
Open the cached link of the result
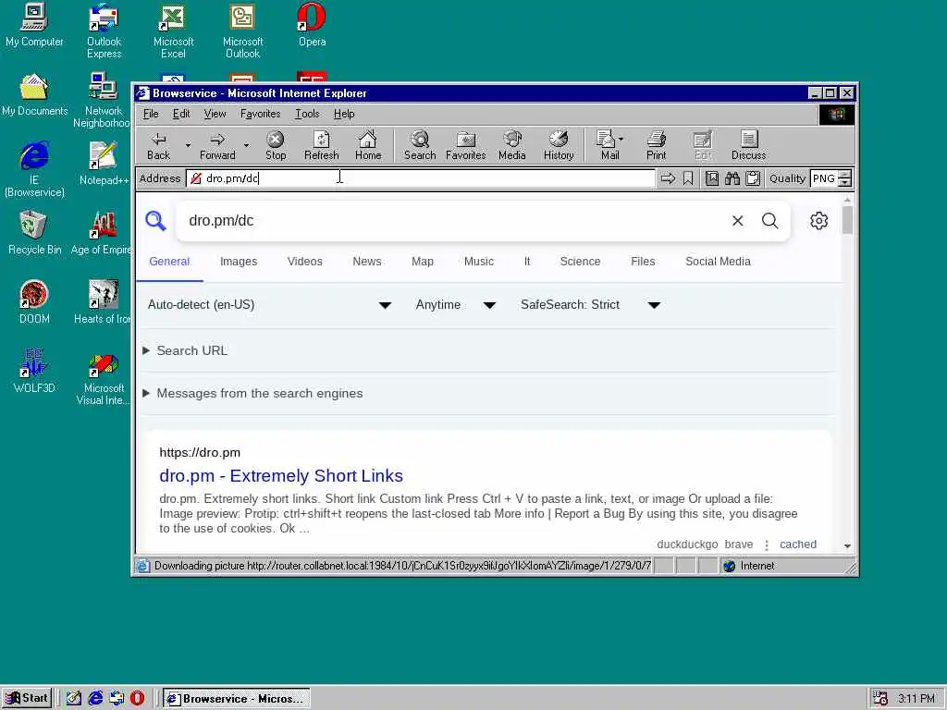click(798, 545)
